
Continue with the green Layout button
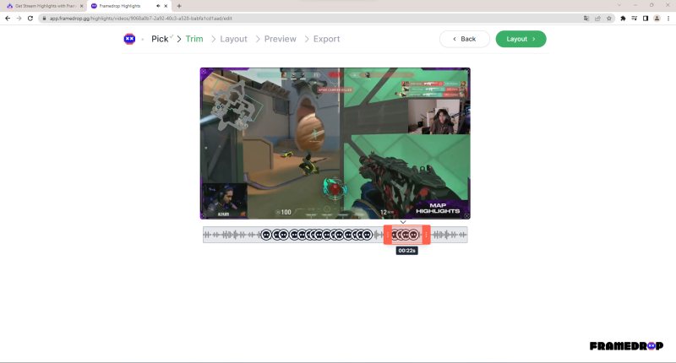(521, 39)
